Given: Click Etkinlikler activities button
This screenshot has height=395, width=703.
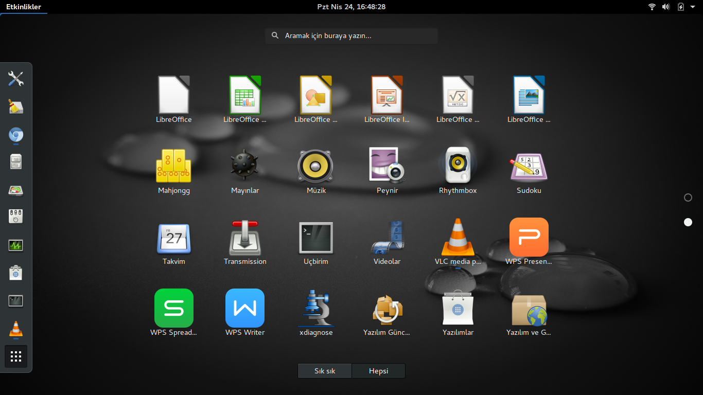Looking at the screenshot, I should point(24,7).
